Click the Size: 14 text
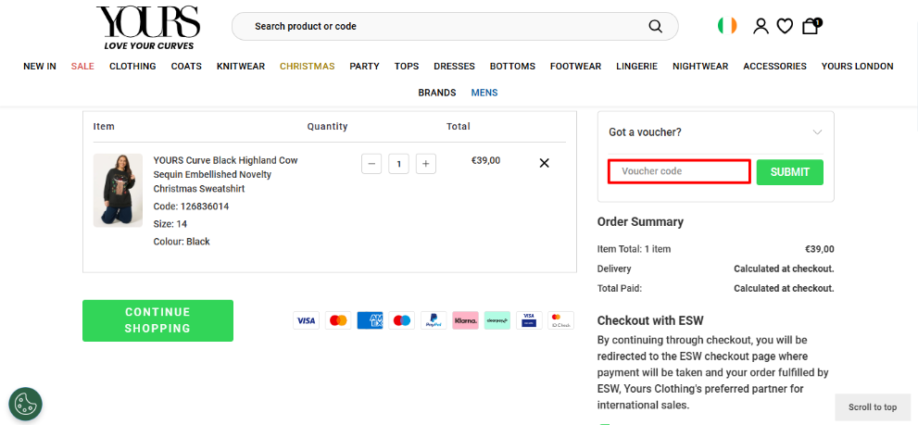 tap(170, 224)
